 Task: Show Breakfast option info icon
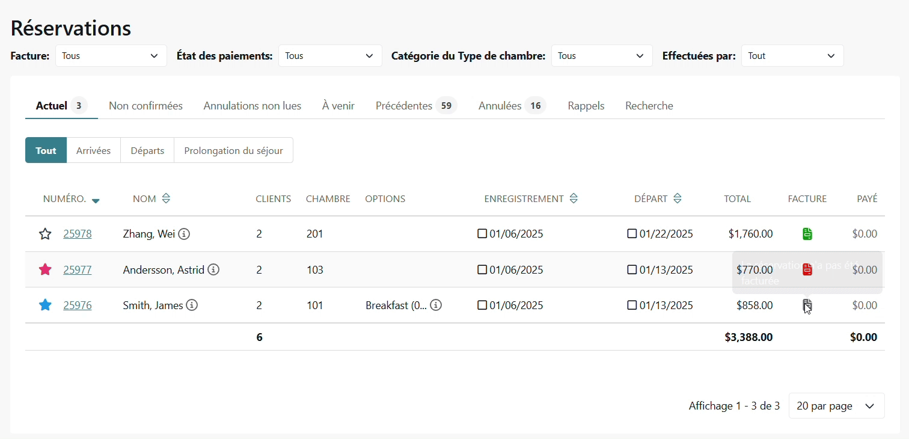pos(436,305)
